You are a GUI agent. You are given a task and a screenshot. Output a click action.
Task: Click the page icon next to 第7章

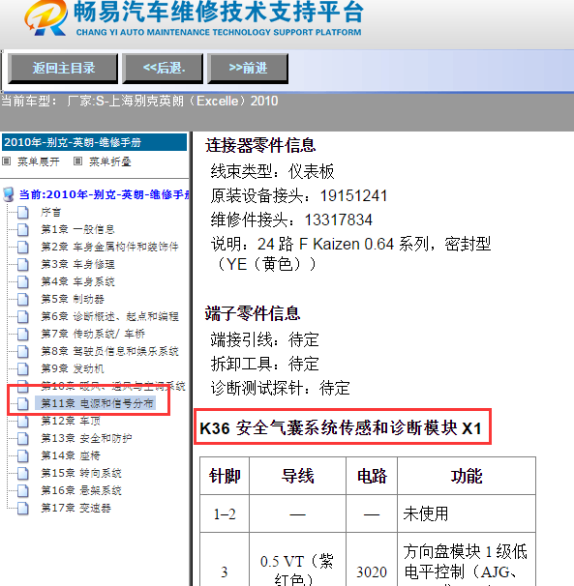[23, 334]
